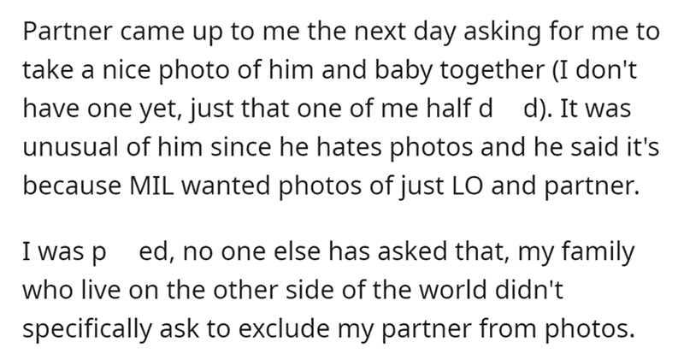The image size is (684, 354).
Task: Click the word "because"
Action: (72, 186)
